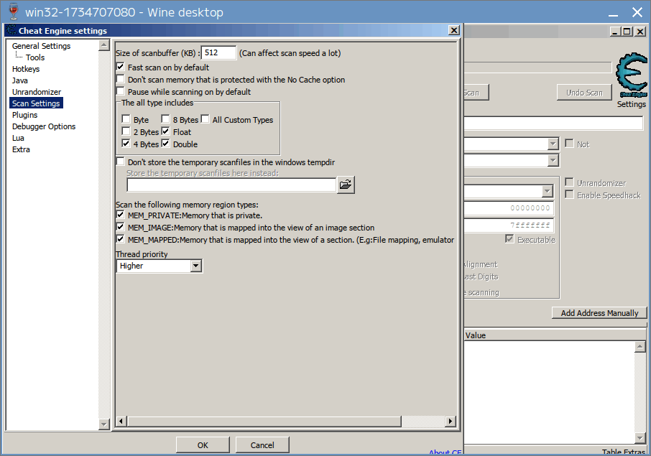Select General Settings in the tree
The height and width of the screenshot is (456, 651).
(41, 46)
